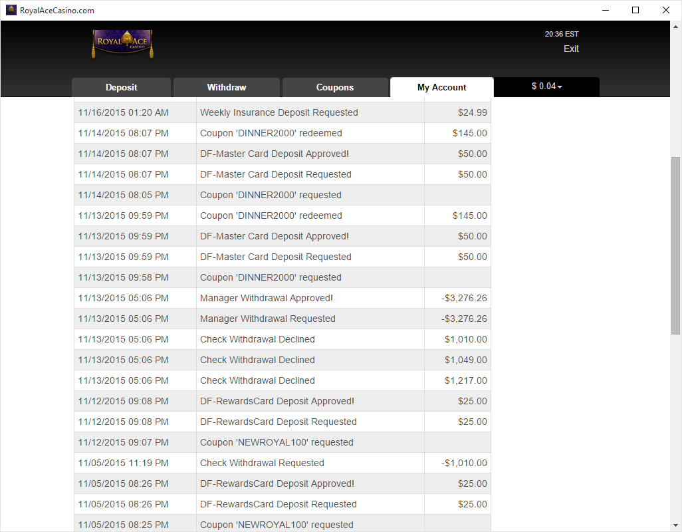Image resolution: width=682 pixels, height=532 pixels.
Task: Click date 11/16/2015 01:20 AM
Action: 123,112
